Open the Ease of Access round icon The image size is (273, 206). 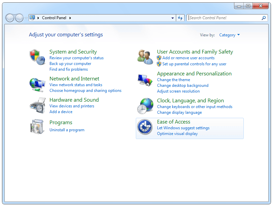click(145, 127)
